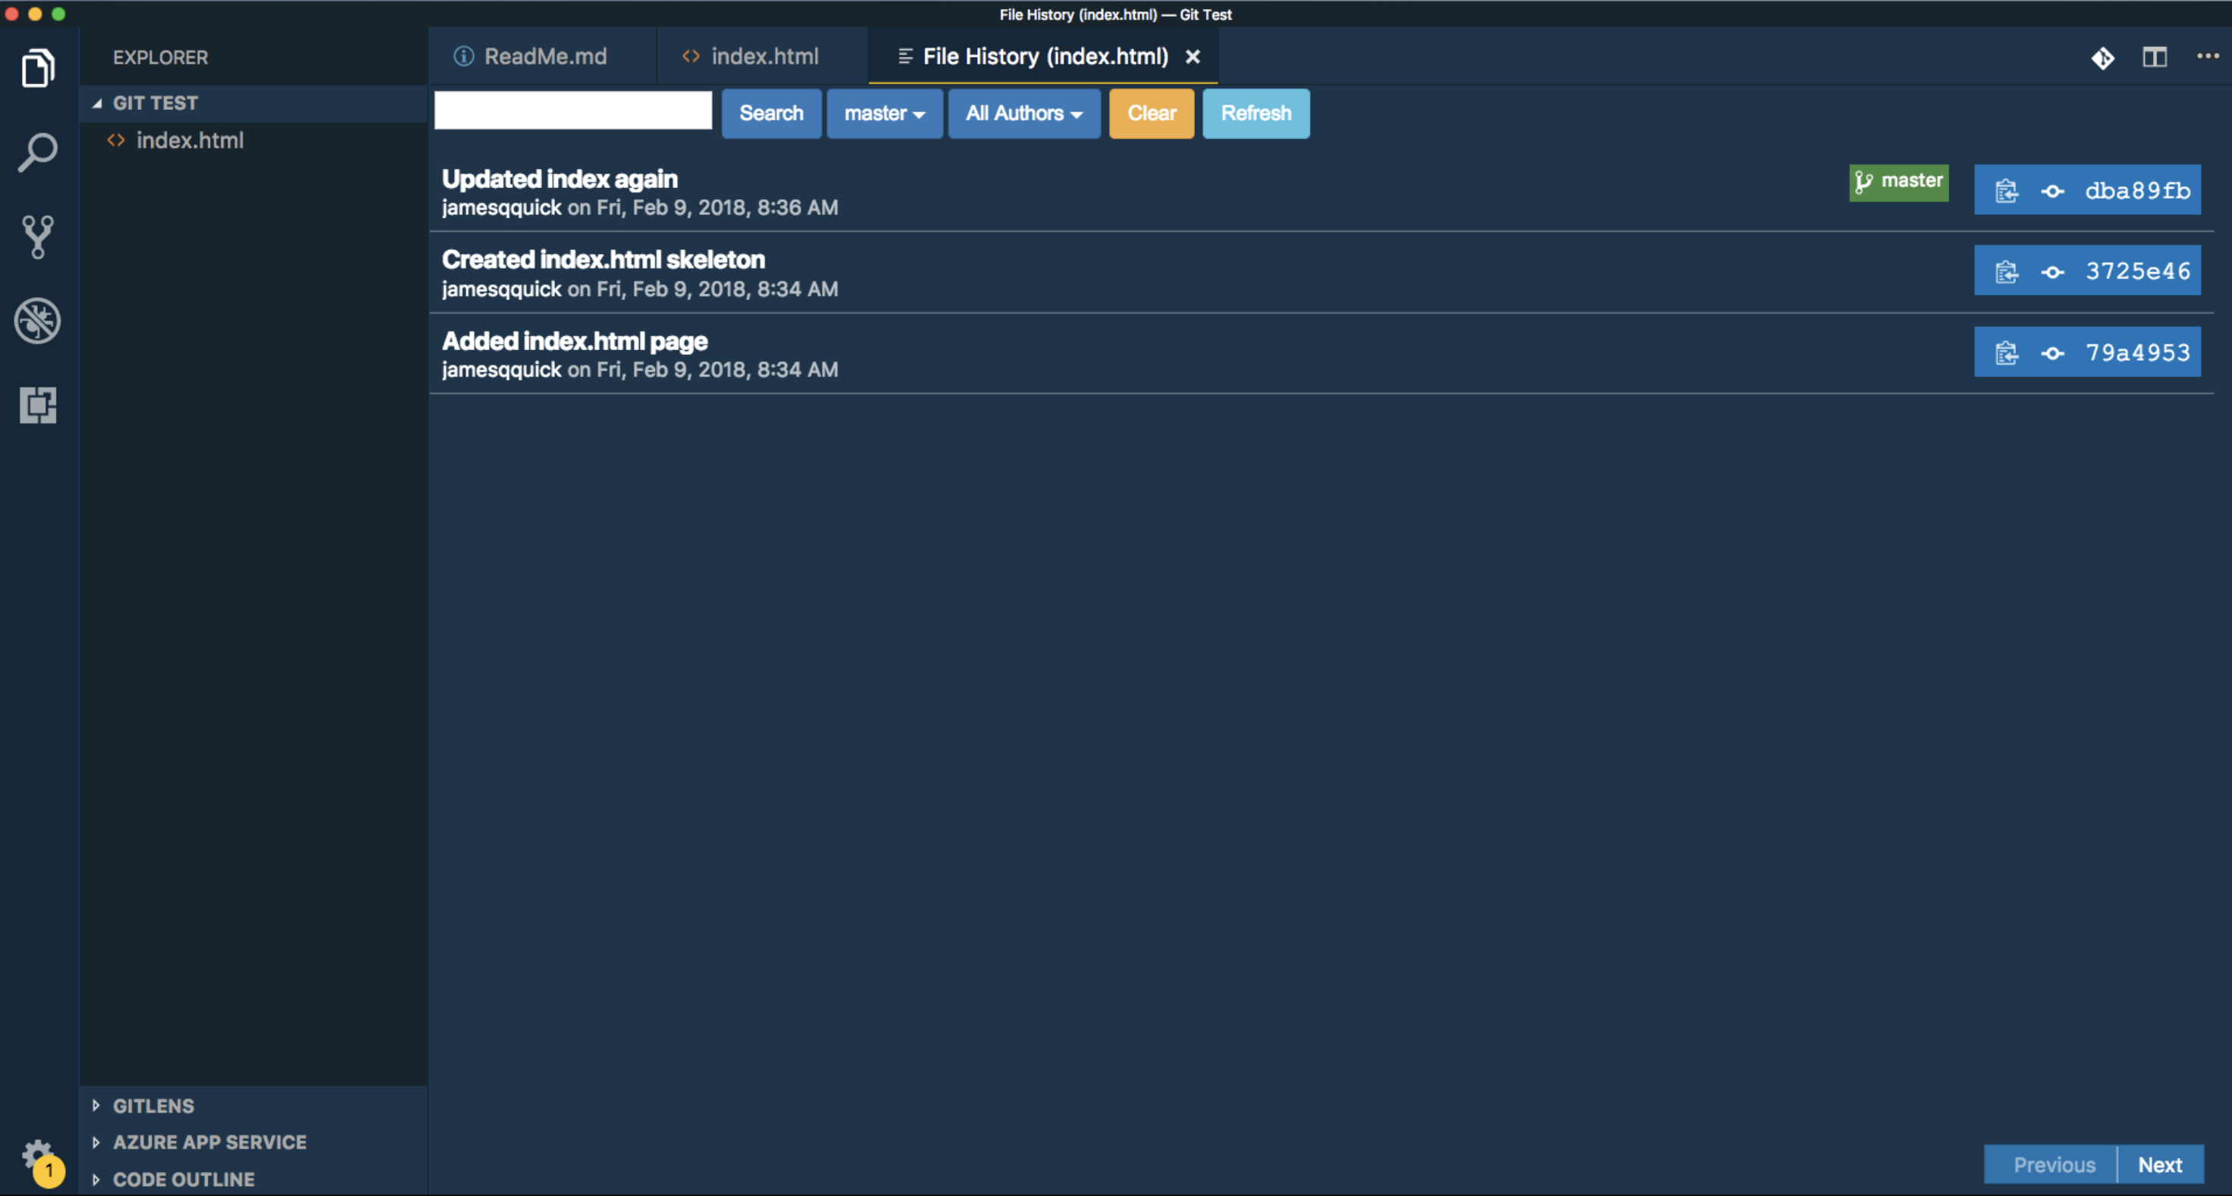The image size is (2232, 1196).
Task: Expand the All Authors filter dropdown
Action: 1024,112
